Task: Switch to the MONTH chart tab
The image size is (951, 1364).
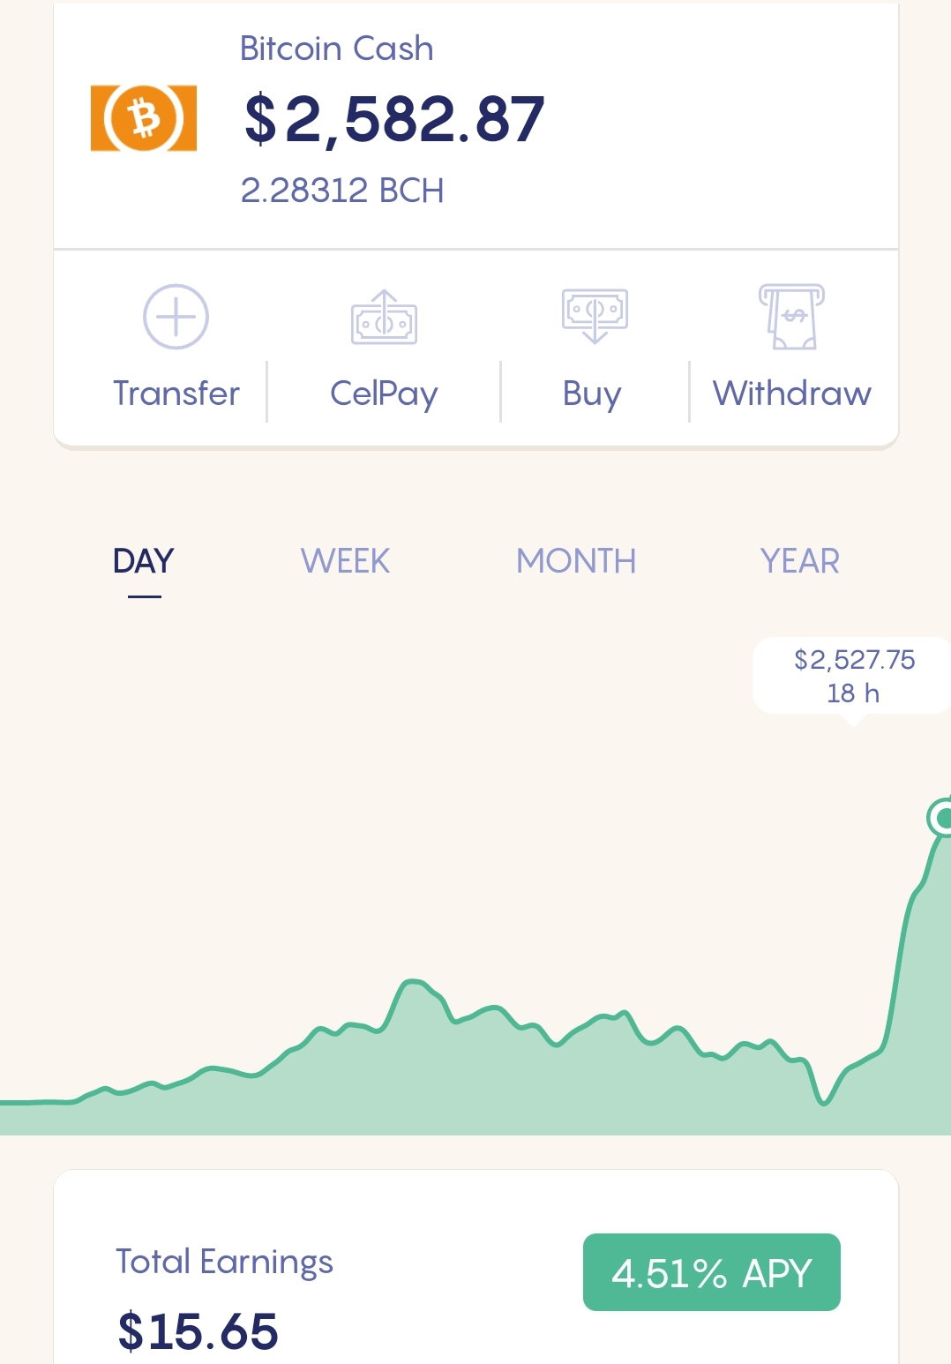Action: [576, 561]
